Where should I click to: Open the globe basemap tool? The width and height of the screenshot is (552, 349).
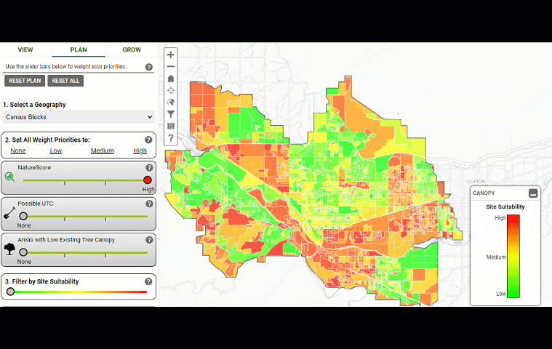coord(170,103)
